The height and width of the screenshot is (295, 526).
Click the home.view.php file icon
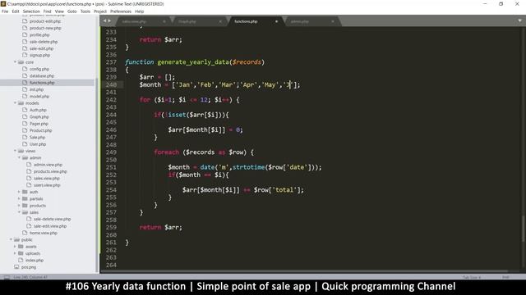pyautogui.click(x=25, y=233)
